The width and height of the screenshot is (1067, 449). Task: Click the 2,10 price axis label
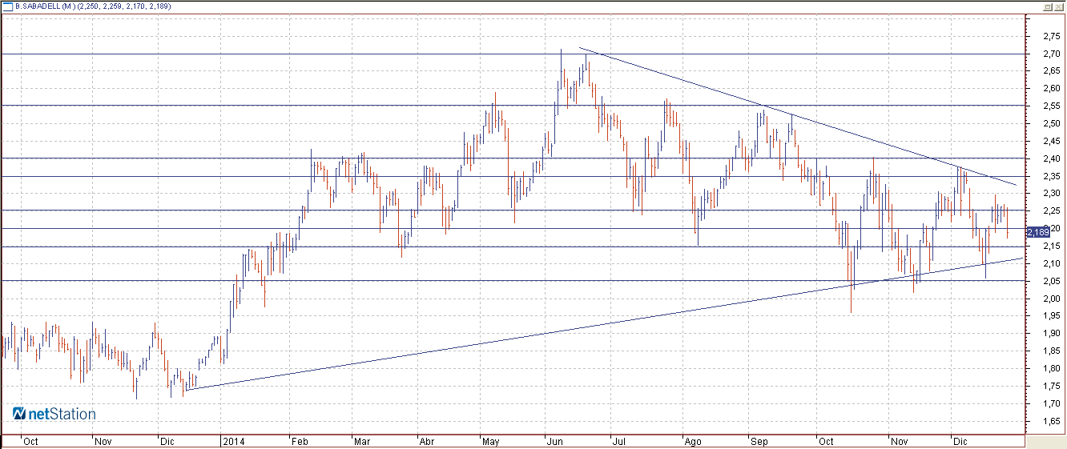[x=1052, y=263]
